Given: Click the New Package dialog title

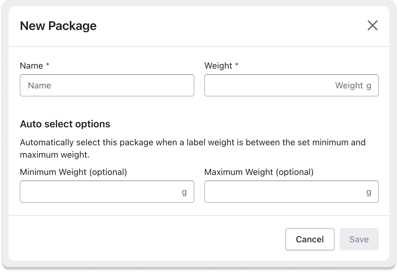Looking at the screenshot, I should pos(58,26).
